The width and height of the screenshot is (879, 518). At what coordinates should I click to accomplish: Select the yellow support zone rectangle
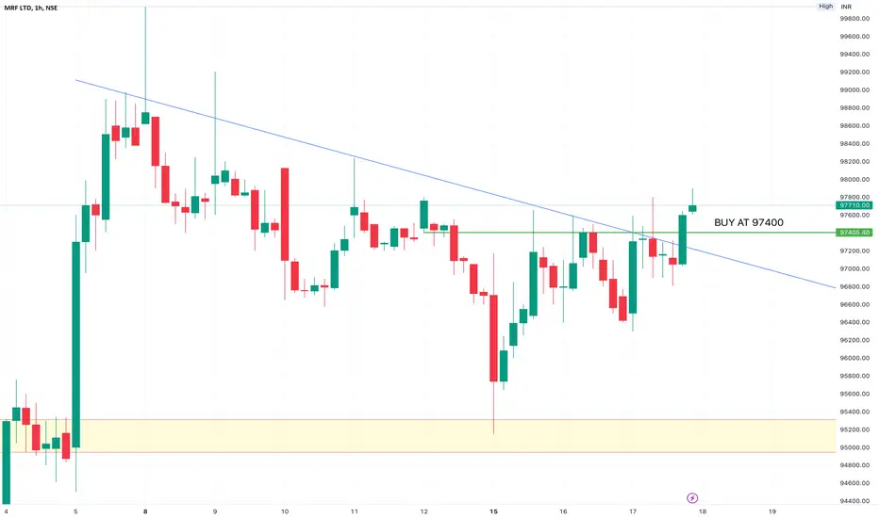(418, 436)
